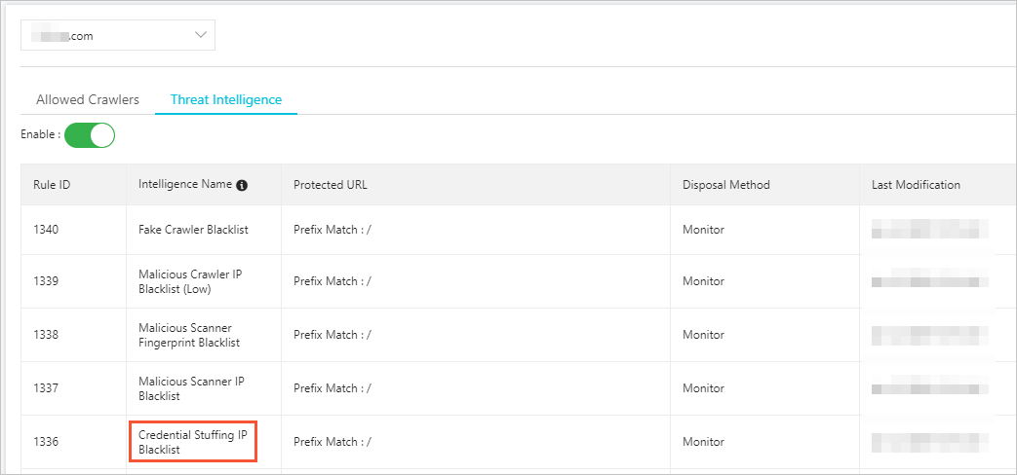Toggle the Enable switch off
The height and width of the screenshot is (475, 1017).
(x=90, y=135)
